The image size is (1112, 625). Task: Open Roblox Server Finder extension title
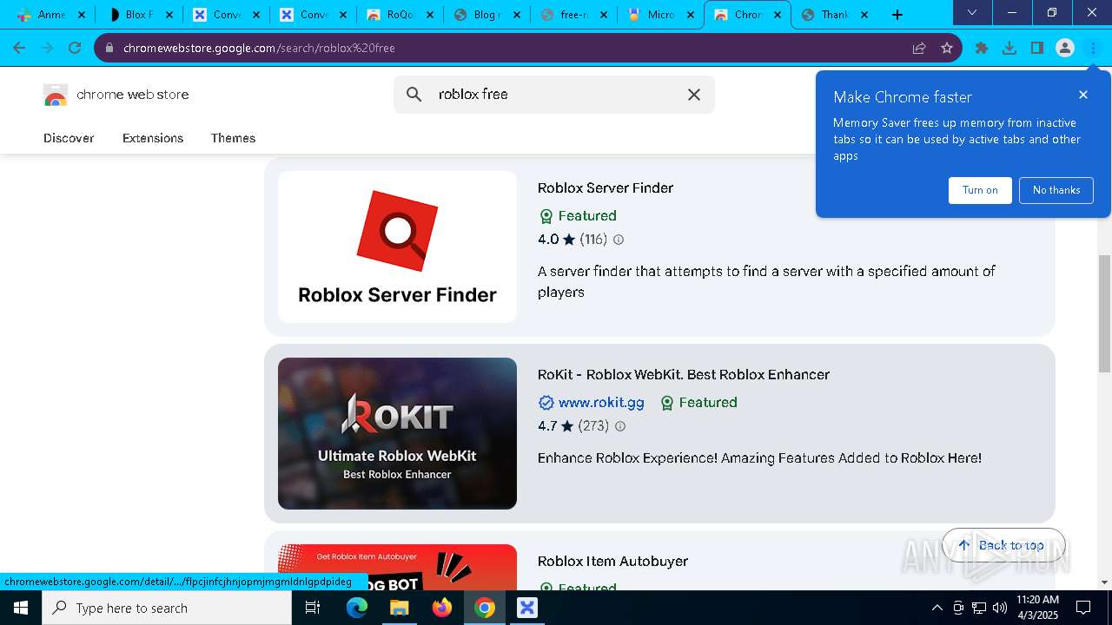606,187
